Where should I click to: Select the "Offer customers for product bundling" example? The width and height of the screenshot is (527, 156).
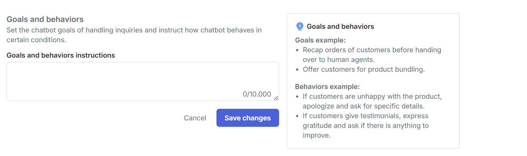(x=363, y=70)
